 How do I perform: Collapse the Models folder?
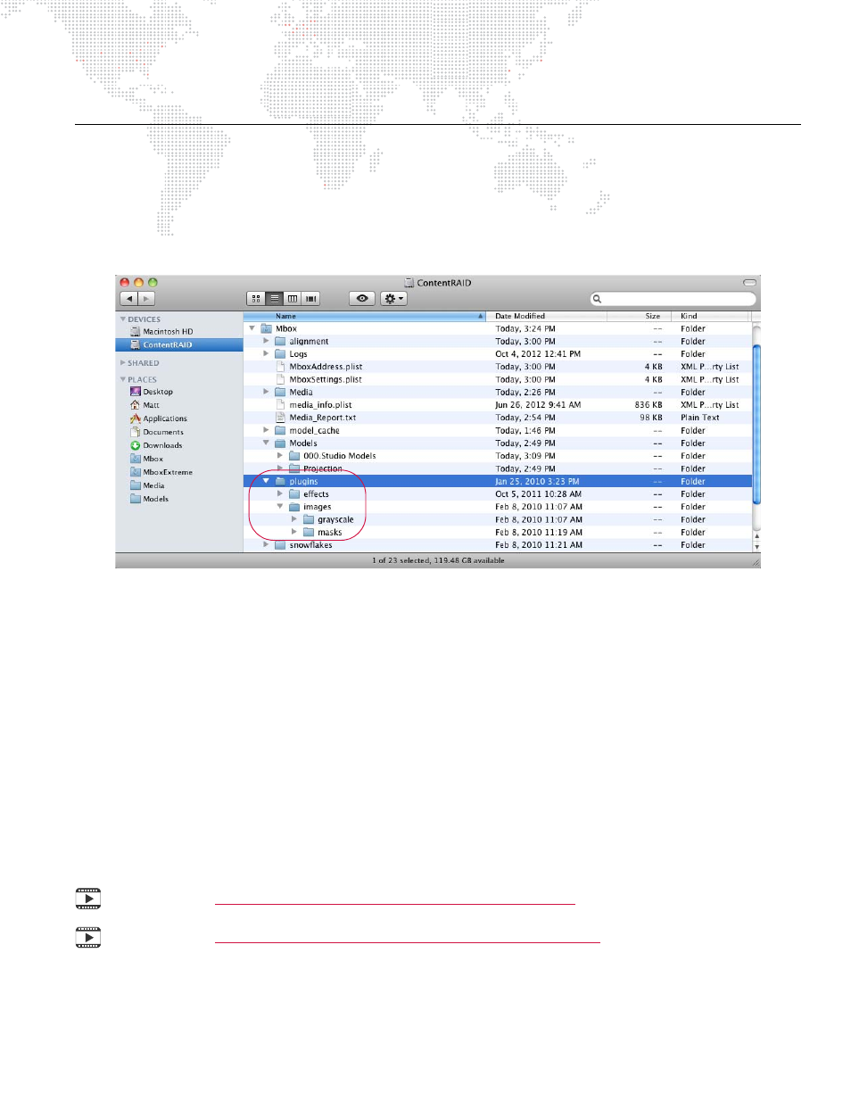266,443
